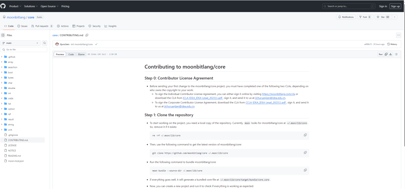Download the raw file
405x189 pixels.
click(x=391, y=54)
